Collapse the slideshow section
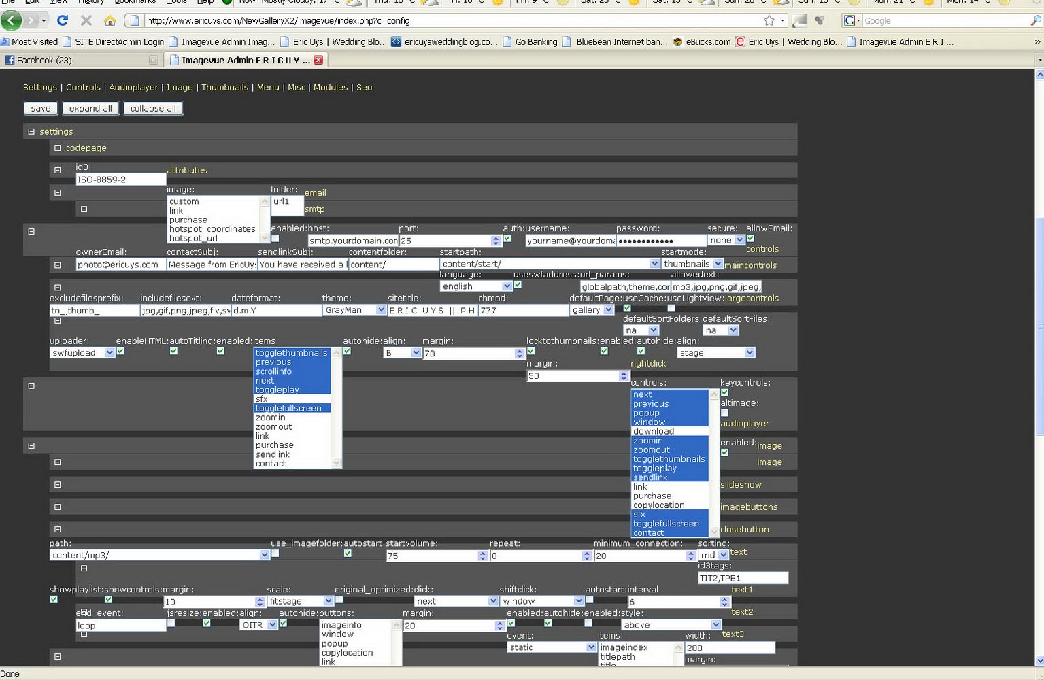Screen dimensions: 1044x680 pyautogui.click(x=58, y=485)
